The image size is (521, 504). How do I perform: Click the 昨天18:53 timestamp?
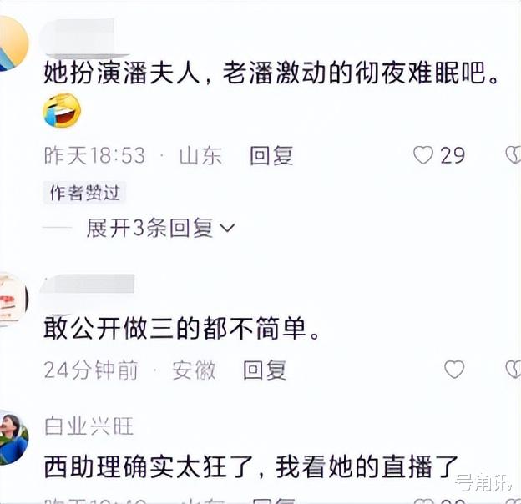[94, 155]
